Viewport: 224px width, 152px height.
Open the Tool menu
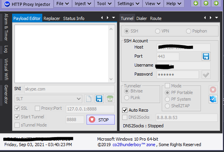[104, 4]
